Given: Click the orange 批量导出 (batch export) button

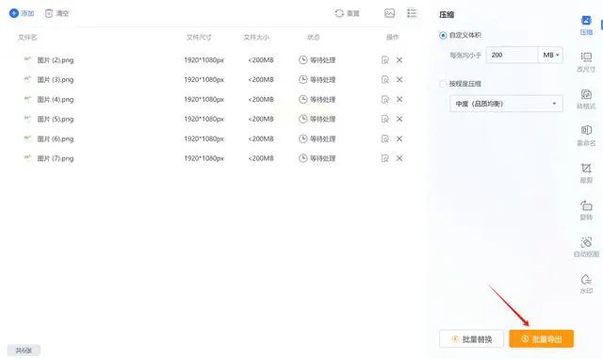Looking at the screenshot, I should point(542,339).
